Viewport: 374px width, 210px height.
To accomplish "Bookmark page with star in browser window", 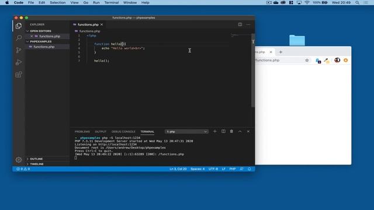I will coord(307,60).
